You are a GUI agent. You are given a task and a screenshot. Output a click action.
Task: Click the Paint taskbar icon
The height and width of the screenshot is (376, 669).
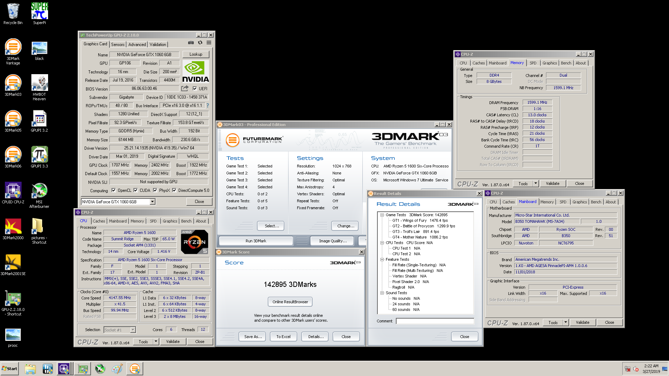pos(117,369)
